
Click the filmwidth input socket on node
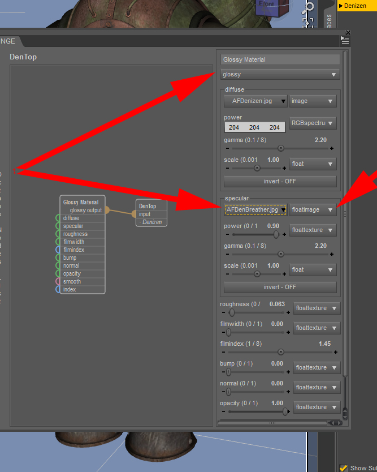point(58,242)
